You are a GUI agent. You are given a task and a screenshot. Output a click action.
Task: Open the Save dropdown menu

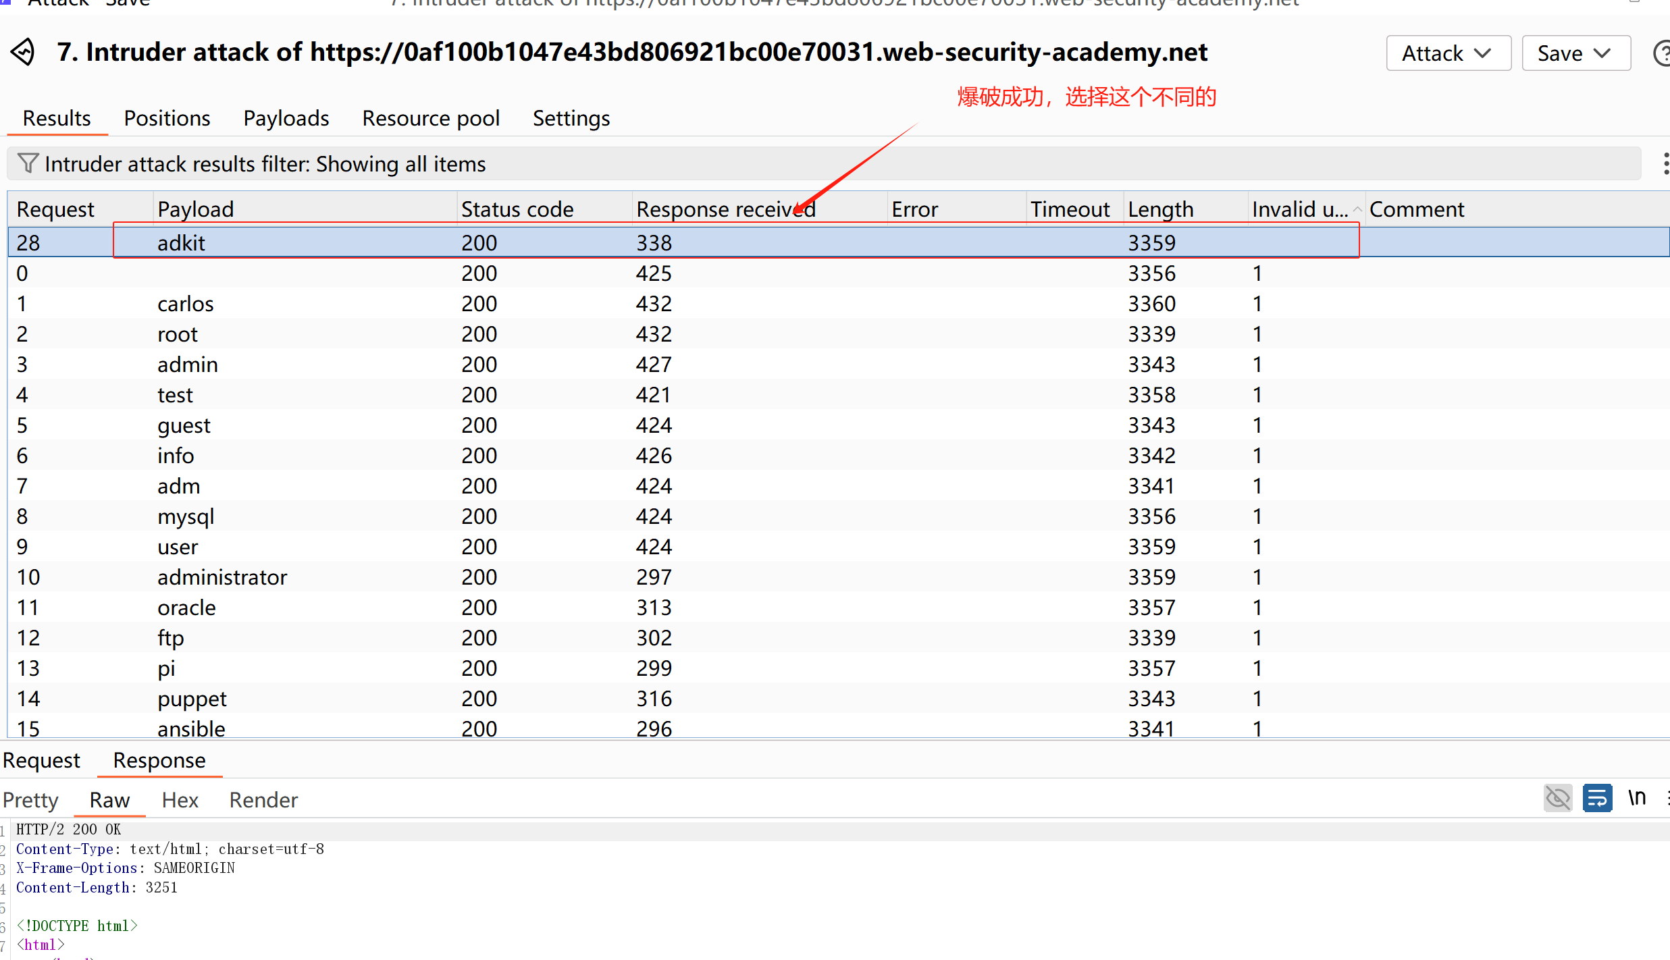click(x=1575, y=53)
